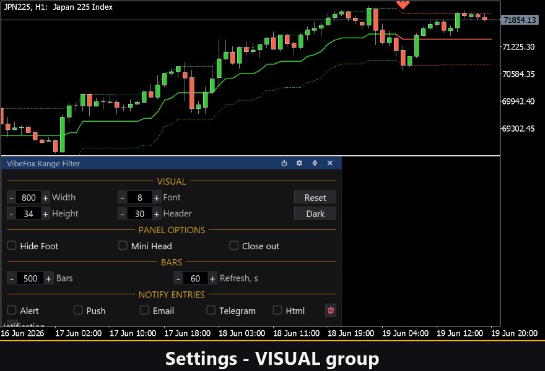Decrease the Height value
The height and width of the screenshot is (371, 545).
(x=12, y=214)
